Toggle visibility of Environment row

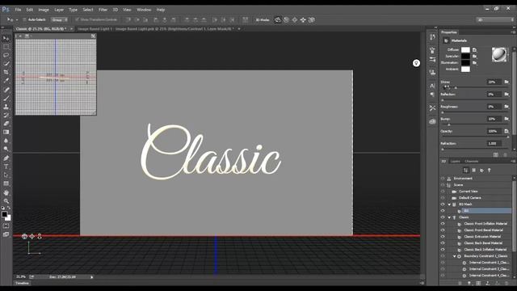click(x=443, y=179)
